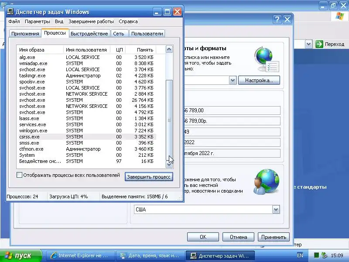The height and width of the screenshot is (262, 349).
Task: Click the globe with person icon
Action: click(x=266, y=182)
